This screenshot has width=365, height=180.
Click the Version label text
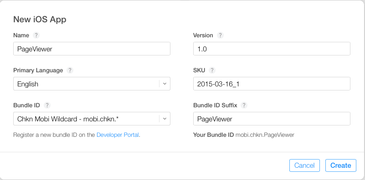pyautogui.click(x=203, y=35)
